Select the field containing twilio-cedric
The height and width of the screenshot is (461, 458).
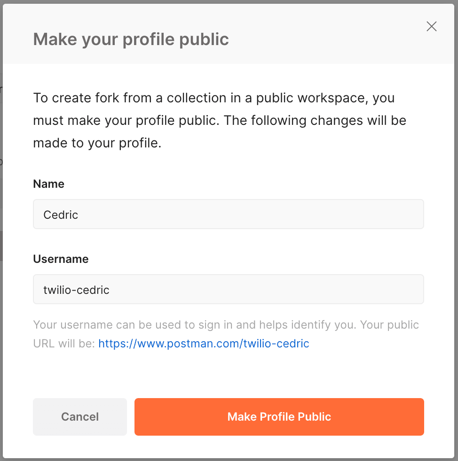pyautogui.click(x=228, y=289)
